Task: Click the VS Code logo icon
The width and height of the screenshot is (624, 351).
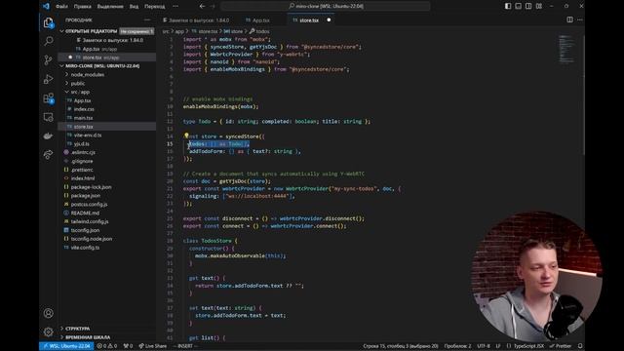Action: click(46, 6)
